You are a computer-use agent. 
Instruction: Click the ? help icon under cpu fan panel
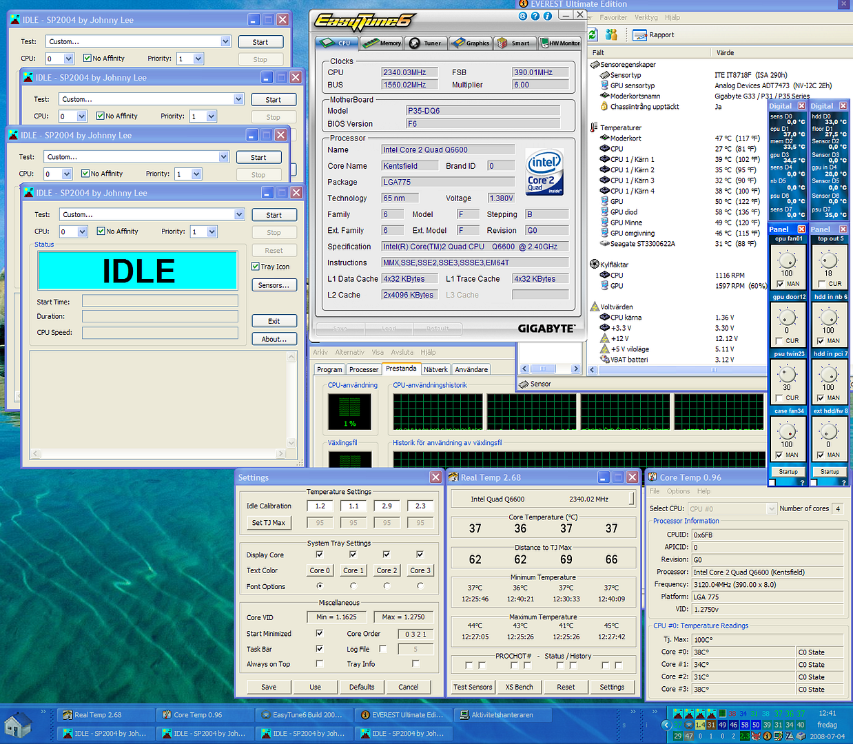pyautogui.click(x=801, y=483)
